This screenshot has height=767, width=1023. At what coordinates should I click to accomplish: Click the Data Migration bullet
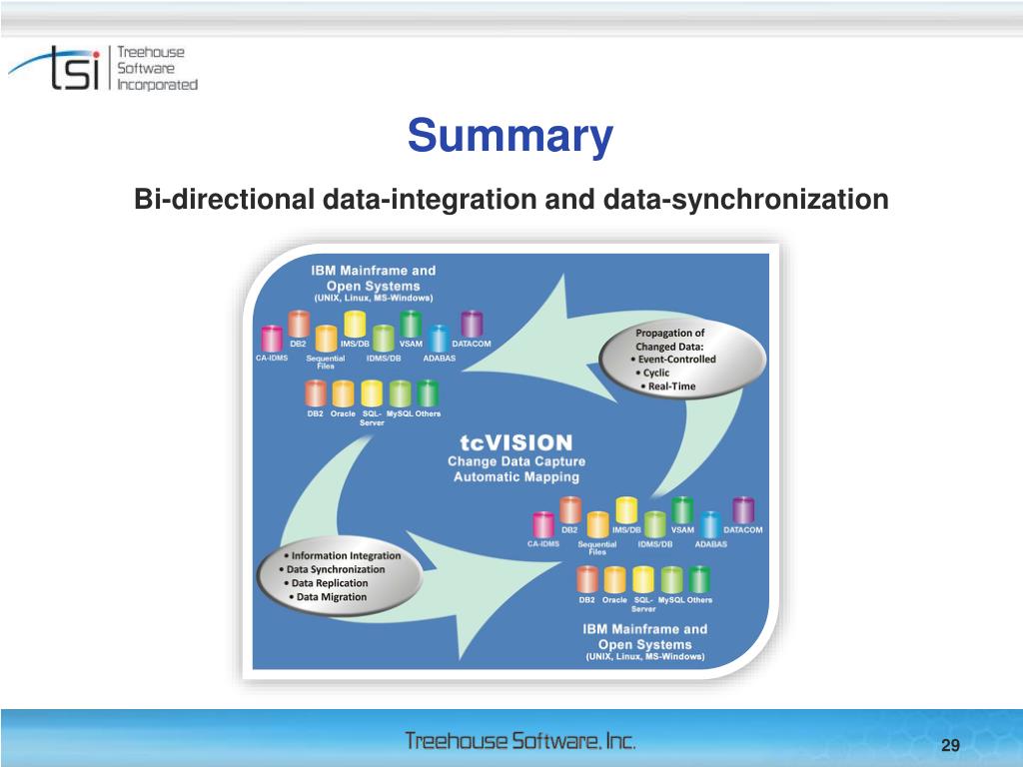point(328,597)
